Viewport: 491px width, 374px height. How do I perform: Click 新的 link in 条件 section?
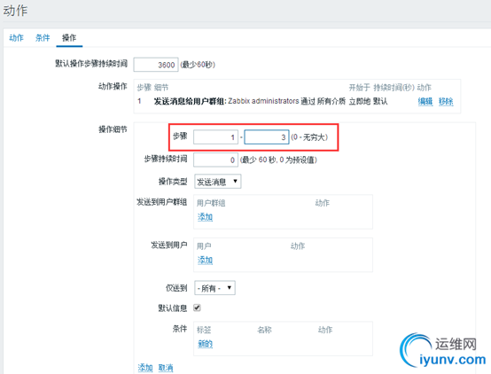tap(205, 344)
